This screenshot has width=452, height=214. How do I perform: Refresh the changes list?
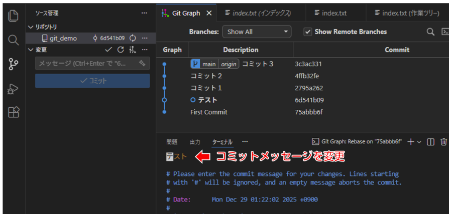(x=121, y=50)
